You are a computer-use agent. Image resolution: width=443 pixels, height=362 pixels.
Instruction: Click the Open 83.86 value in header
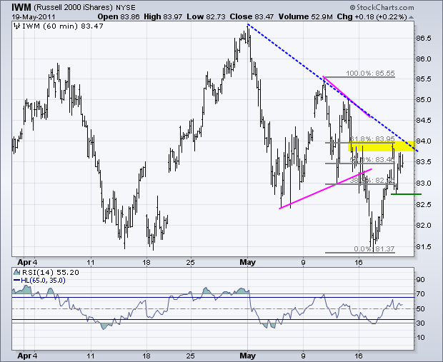coord(119,16)
